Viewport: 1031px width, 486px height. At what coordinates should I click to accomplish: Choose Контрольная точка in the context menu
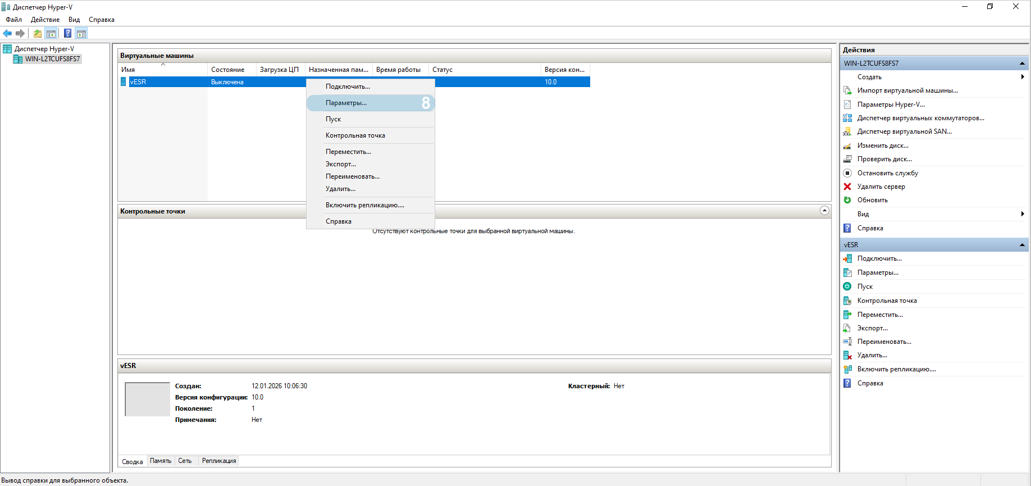[371, 135]
